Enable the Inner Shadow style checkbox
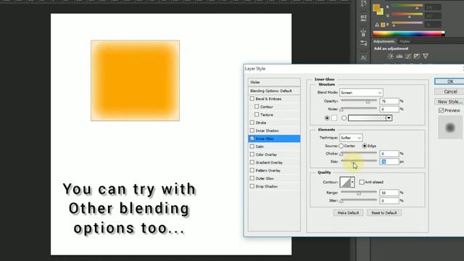 coord(252,130)
